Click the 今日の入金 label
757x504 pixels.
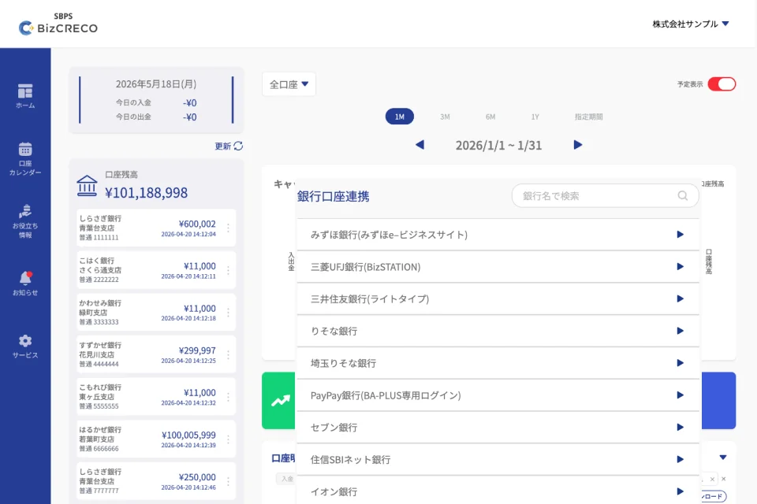(133, 102)
